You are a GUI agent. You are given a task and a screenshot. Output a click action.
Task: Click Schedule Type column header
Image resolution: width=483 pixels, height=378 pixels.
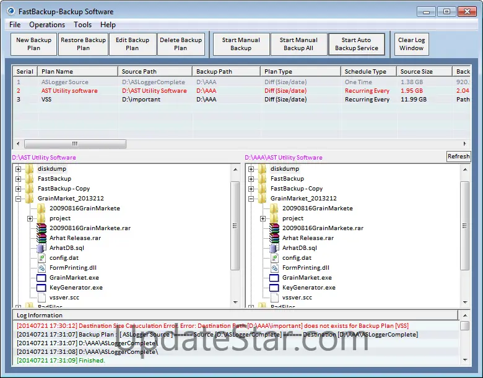pos(368,71)
